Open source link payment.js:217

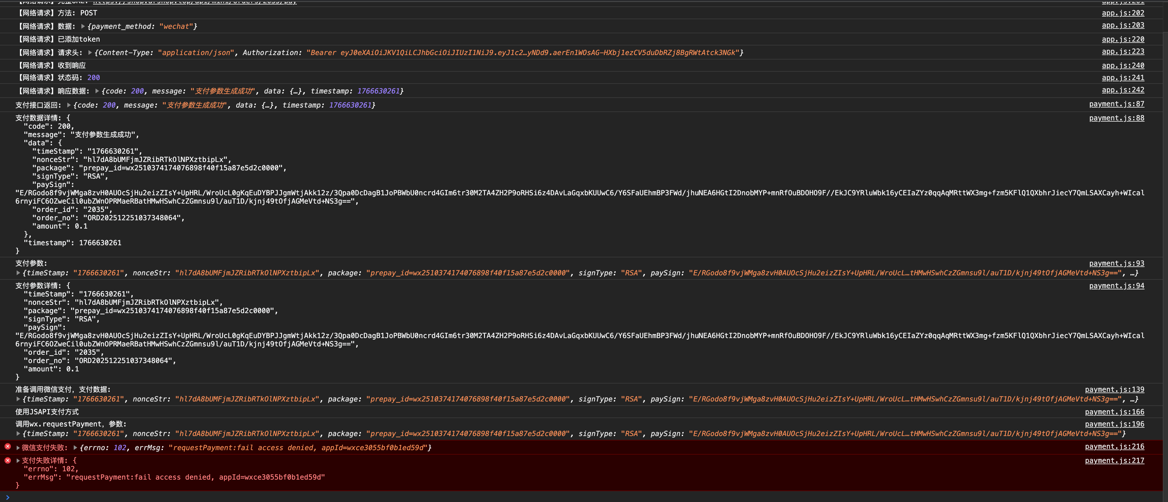coord(1114,461)
